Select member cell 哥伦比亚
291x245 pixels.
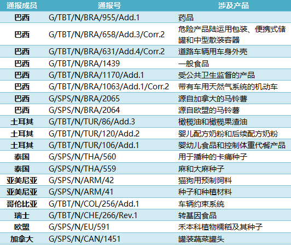(x=22, y=204)
